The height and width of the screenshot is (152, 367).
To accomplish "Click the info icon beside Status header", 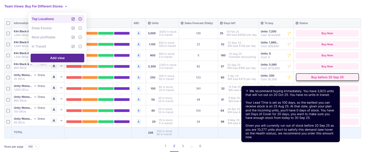I will point(297,23).
